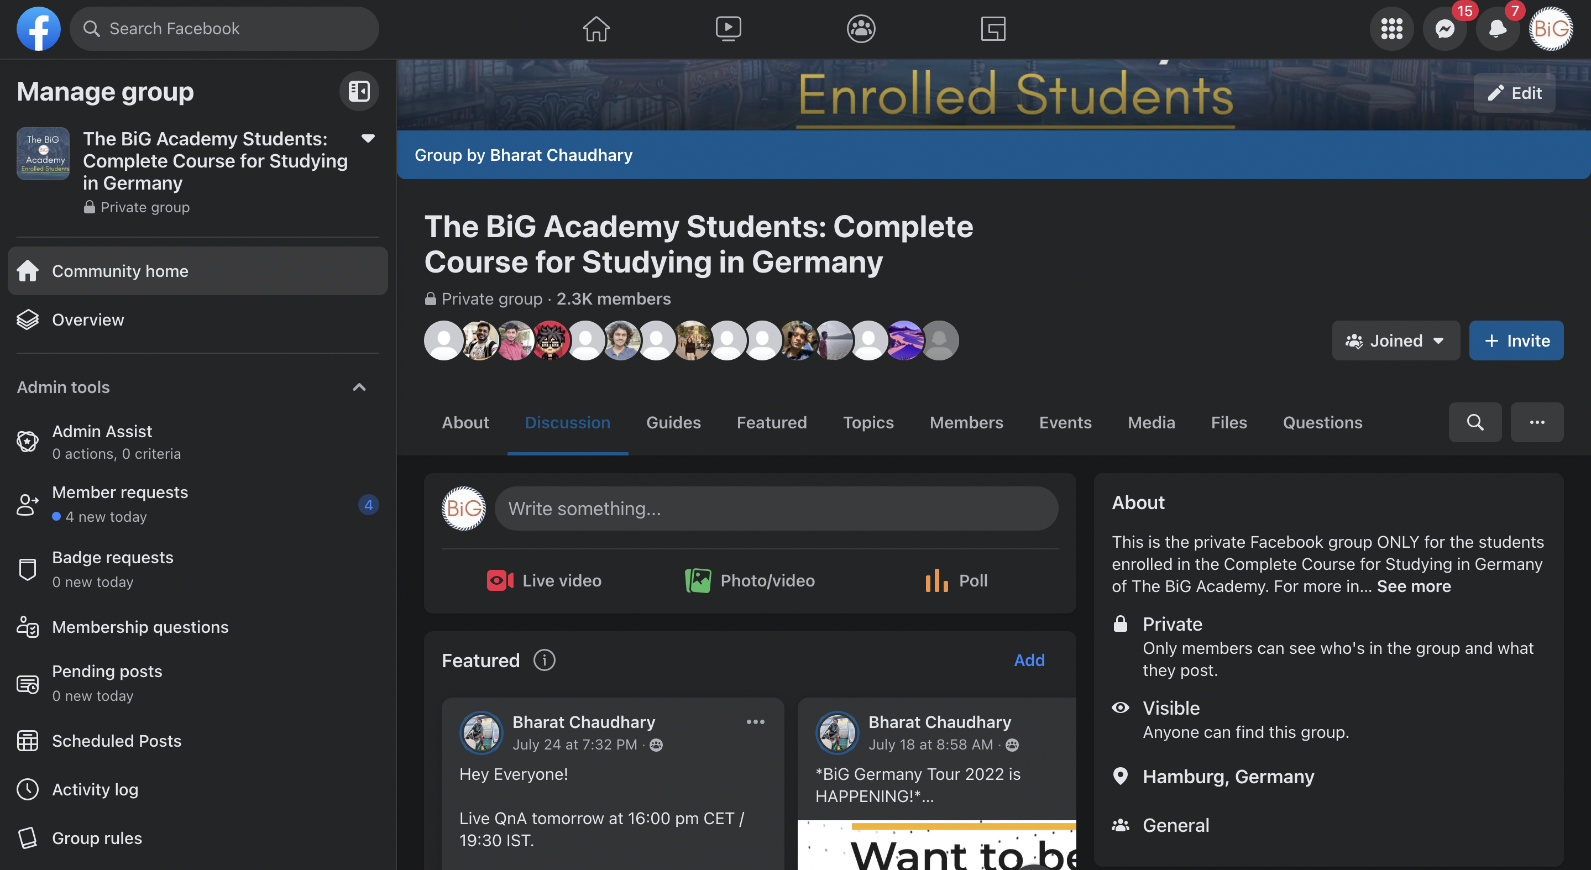
Task: Open the nine-dot menu grid icon
Action: click(1391, 28)
